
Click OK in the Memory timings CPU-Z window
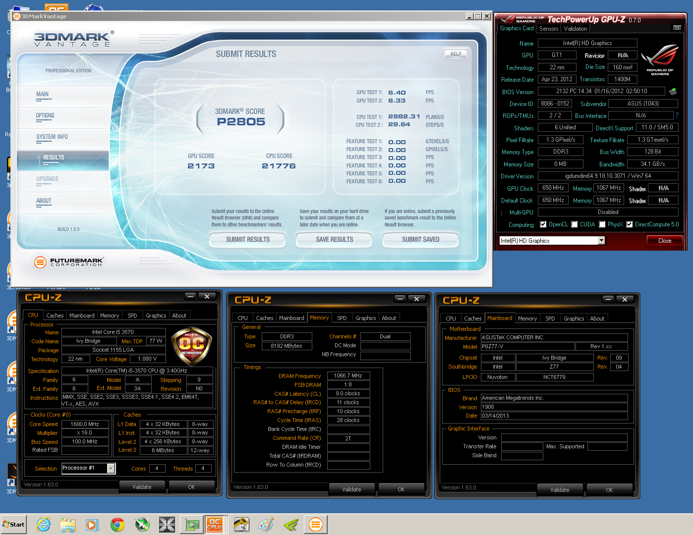pyautogui.click(x=401, y=489)
